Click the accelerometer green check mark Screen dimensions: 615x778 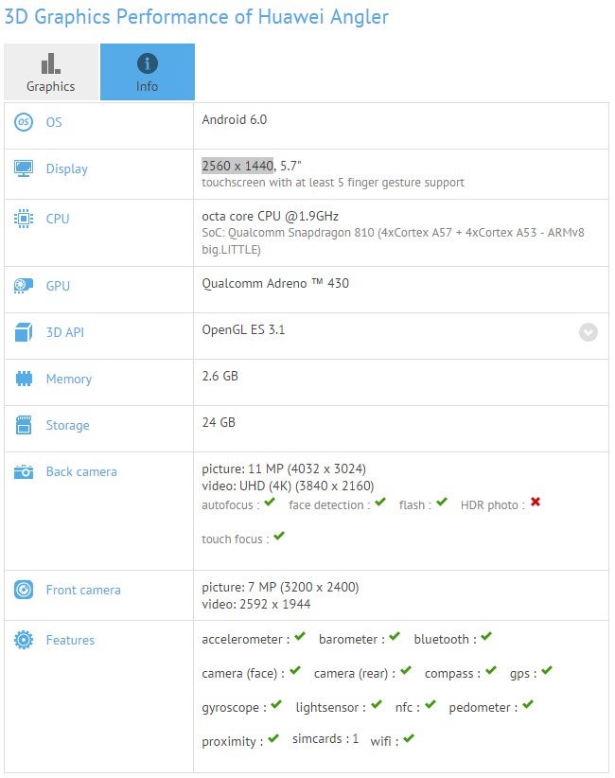pyautogui.click(x=300, y=636)
